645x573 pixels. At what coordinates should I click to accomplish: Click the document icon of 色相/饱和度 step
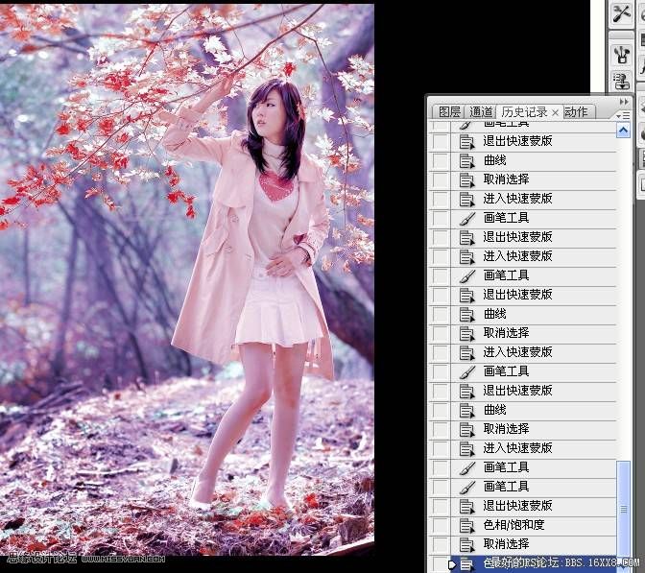(466, 526)
